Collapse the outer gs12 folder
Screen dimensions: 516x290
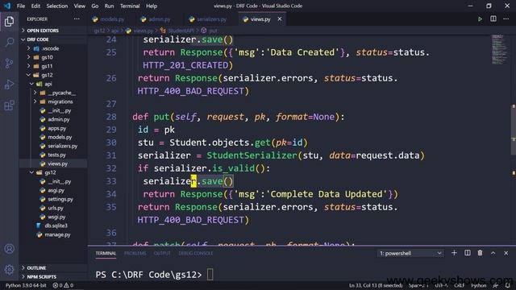tap(47, 75)
